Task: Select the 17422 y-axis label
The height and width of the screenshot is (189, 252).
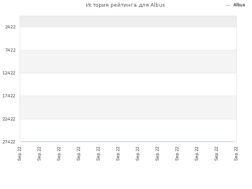Action: [x=9, y=96]
